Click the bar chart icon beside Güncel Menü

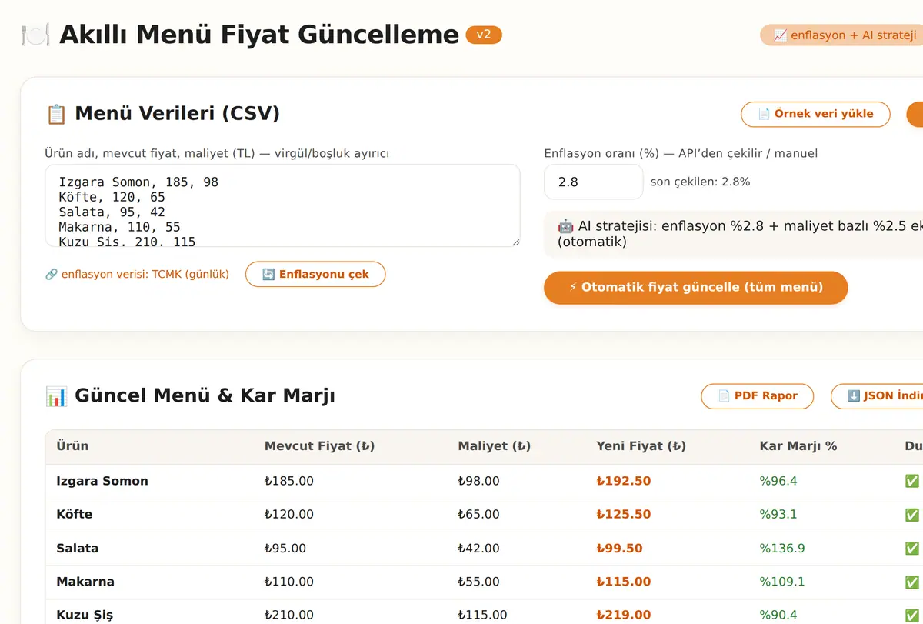click(x=56, y=396)
